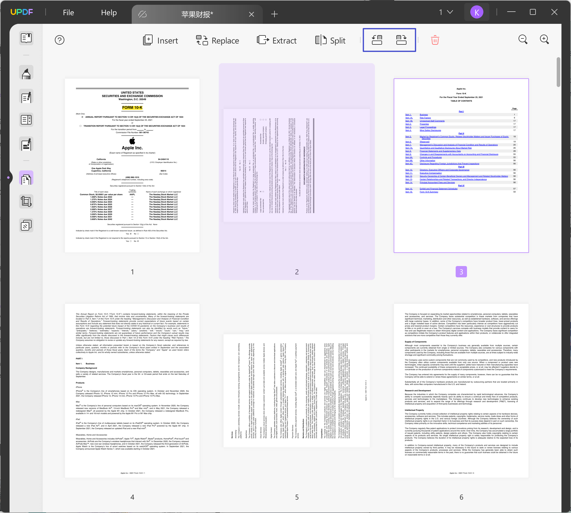Select the Comment highlighter tool
This screenshot has width=571, height=513.
click(x=26, y=72)
